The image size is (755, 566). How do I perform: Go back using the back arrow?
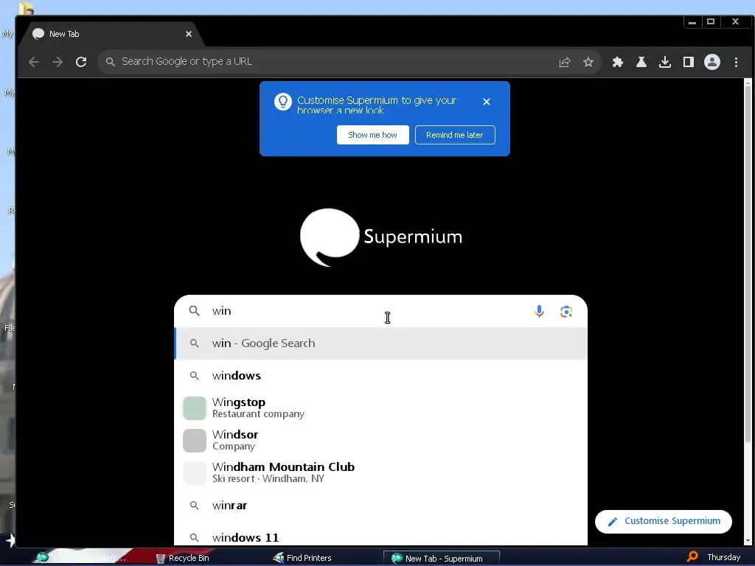[x=34, y=62]
